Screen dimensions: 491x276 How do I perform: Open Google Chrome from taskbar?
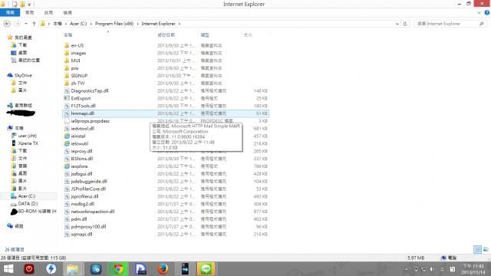click(118, 269)
